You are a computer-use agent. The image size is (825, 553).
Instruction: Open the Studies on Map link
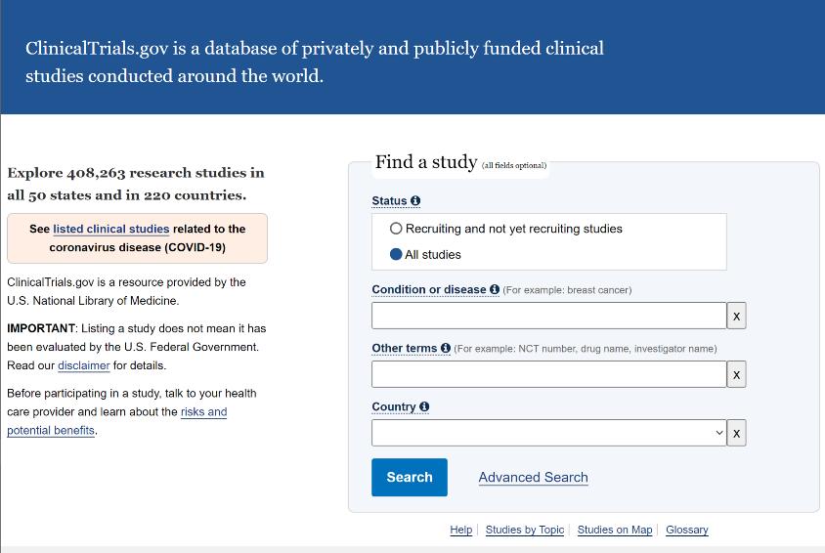click(x=614, y=530)
